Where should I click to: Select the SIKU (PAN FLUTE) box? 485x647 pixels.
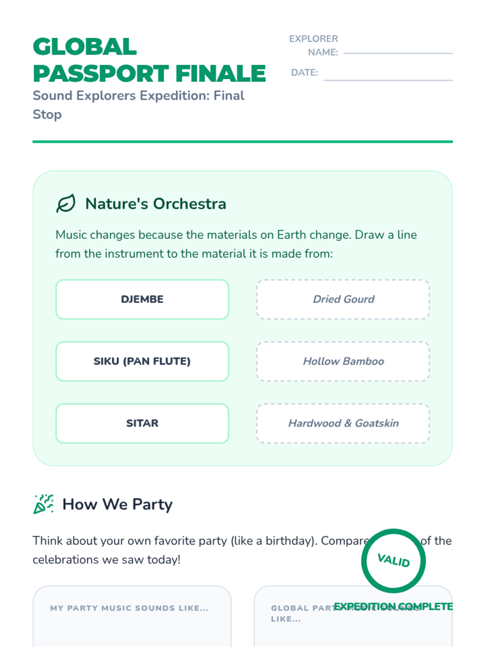pyautogui.click(x=142, y=361)
